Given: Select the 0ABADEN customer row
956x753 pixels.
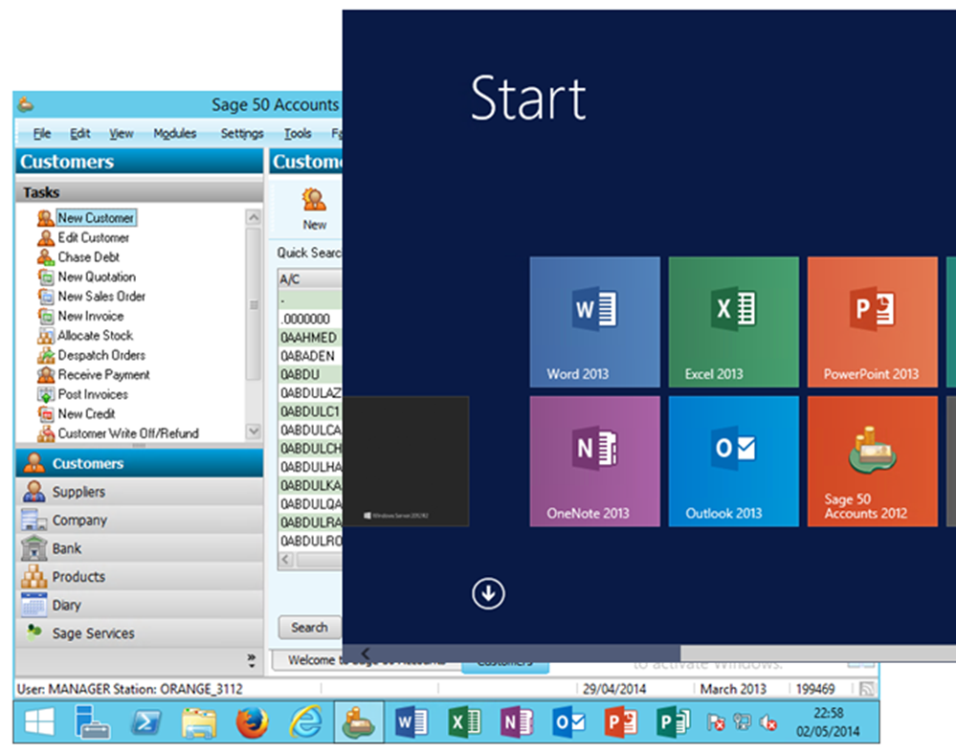Looking at the screenshot, I should click(306, 354).
